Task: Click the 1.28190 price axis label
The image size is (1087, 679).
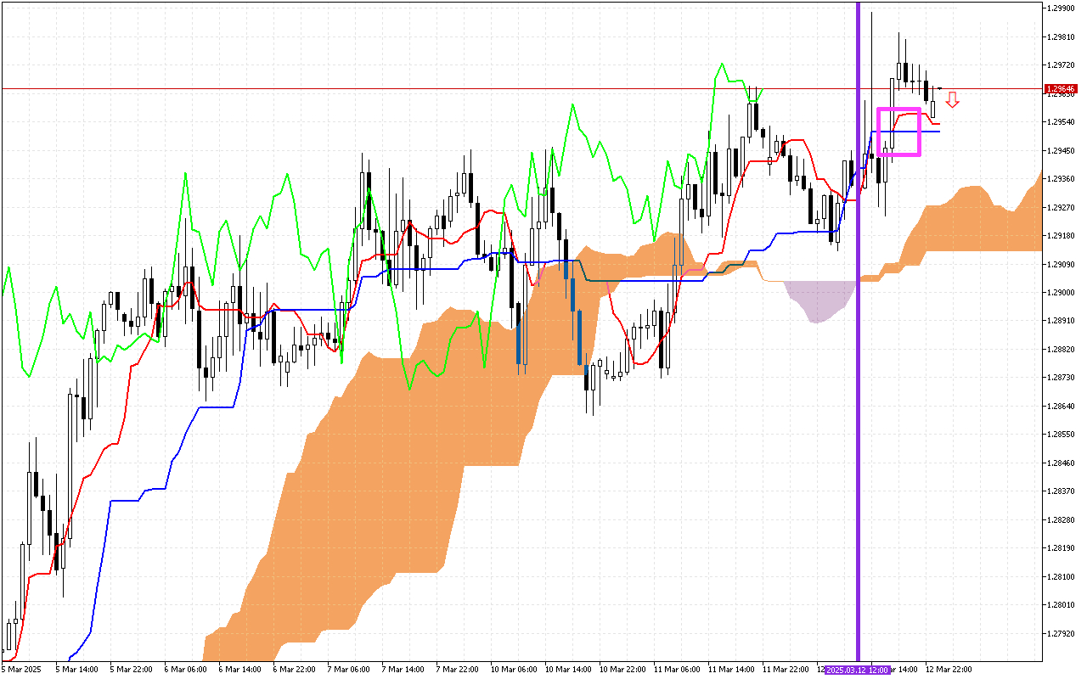Action: (1062, 547)
